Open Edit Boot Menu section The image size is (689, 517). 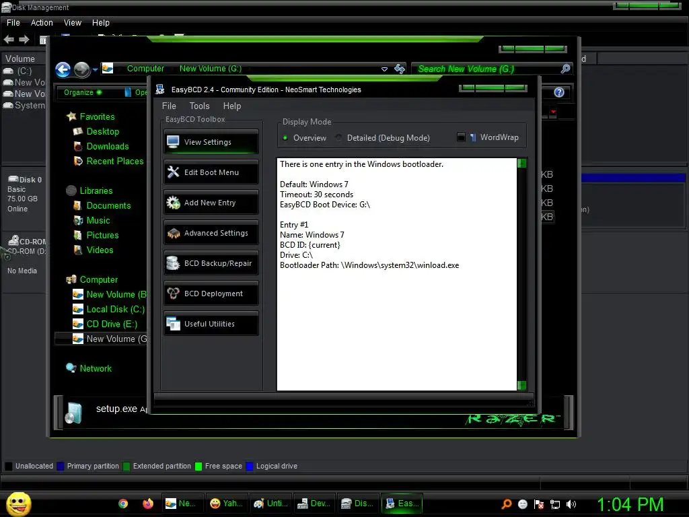pyautogui.click(x=211, y=172)
